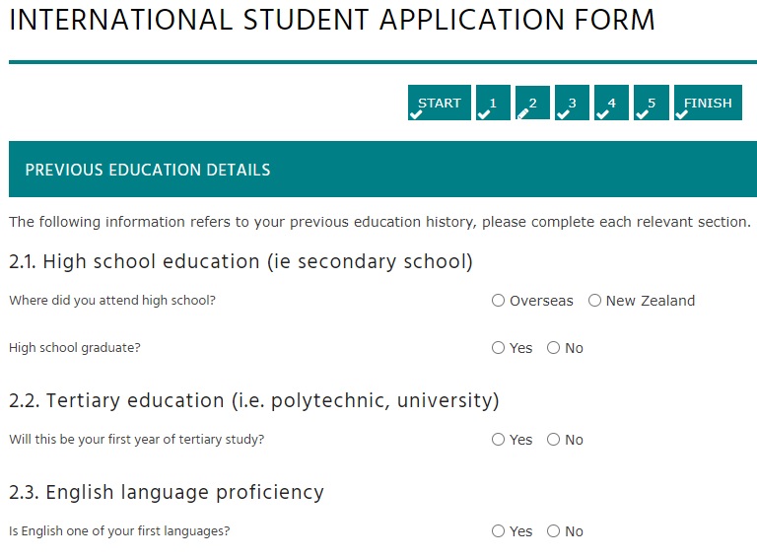The image size is (757, 559).
Task: Mark Yes for high school graduate
Action: point(499,348)
